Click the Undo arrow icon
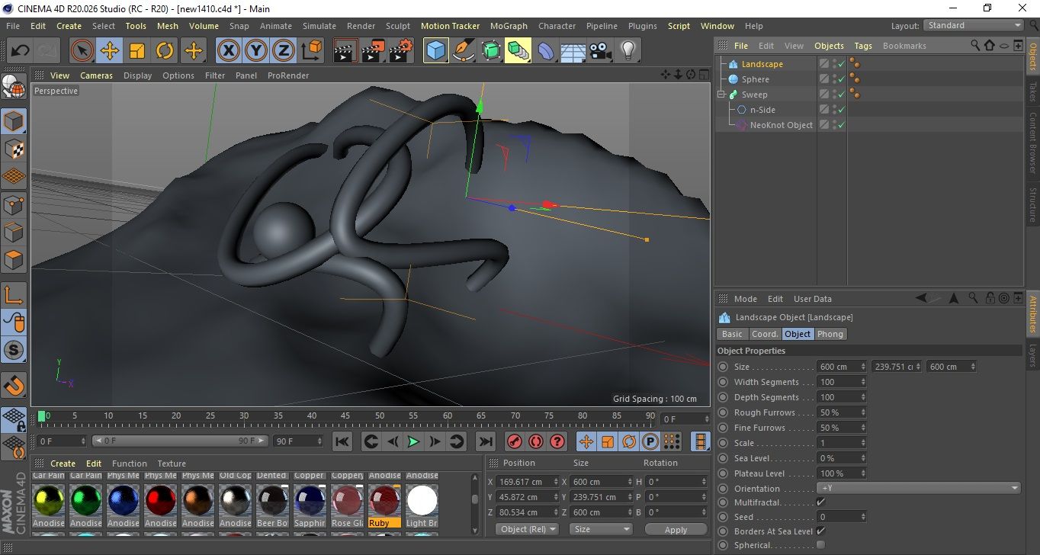Viewport: 1040px width, 555px height. click(21, 51)
